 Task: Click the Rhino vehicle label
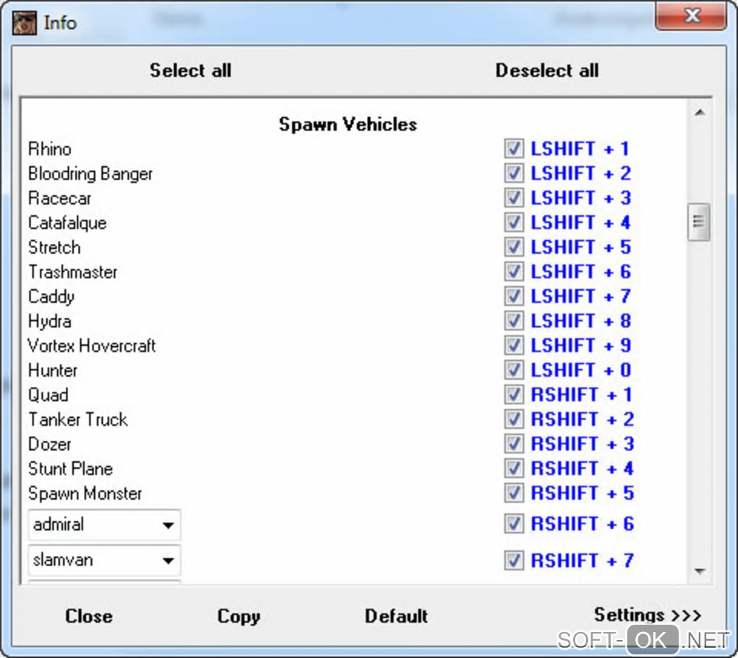pyautogui.click(x=50, y=149)
